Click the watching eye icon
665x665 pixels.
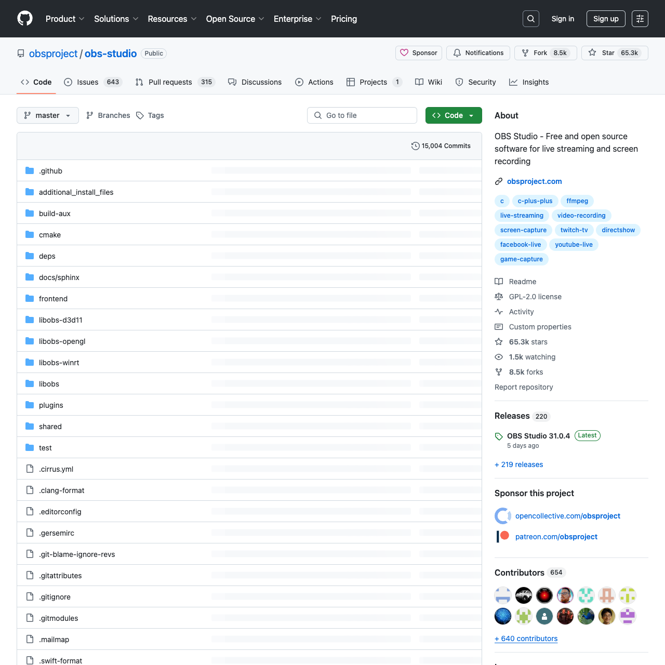coord(499,357)
